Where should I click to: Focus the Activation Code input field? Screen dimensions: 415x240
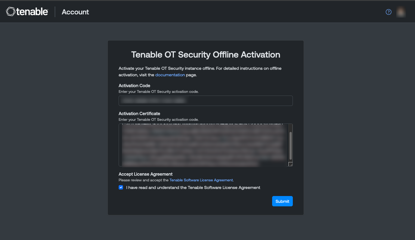[205, 101]
